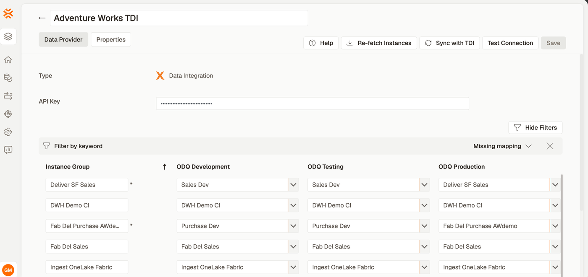Close the filter bar with X

pyautogui.click(x=549, y=146)
